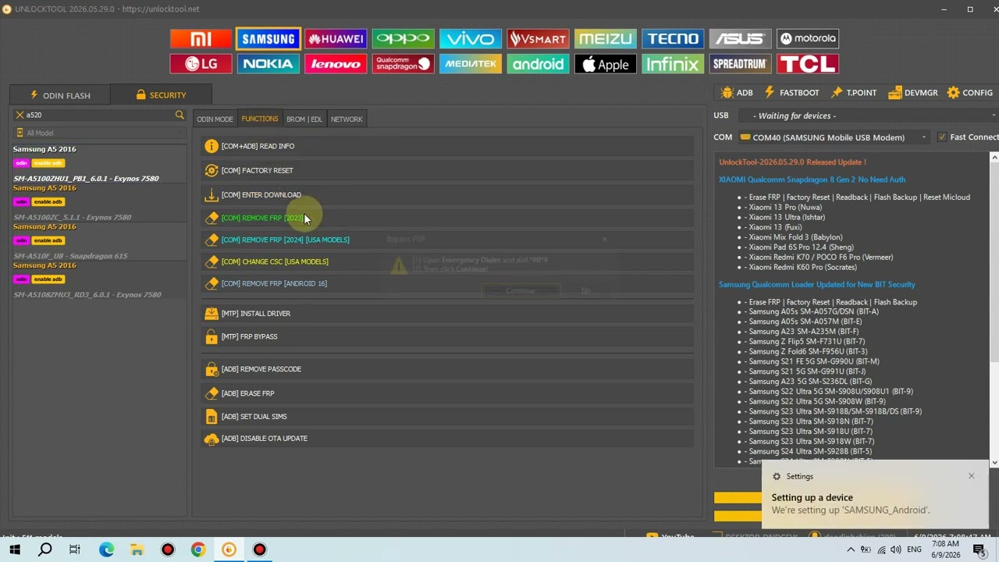Screen dimensions: 999x562
Task: Clear the model search with the X icon
Action: (x=20, y=115)
